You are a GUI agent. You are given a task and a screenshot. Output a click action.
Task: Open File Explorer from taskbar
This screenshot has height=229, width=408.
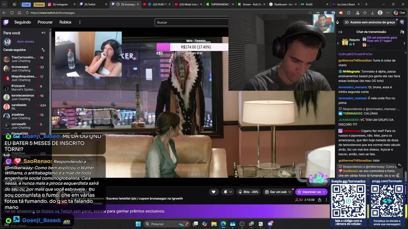point(214,224)
